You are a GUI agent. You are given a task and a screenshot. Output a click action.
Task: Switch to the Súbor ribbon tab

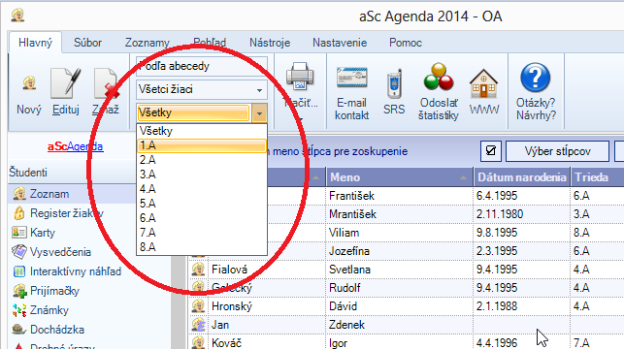(87, 43)
